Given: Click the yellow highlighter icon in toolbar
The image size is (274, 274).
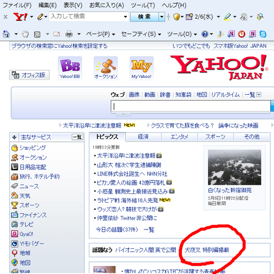Looking at the screenshot, I should (227, 17).
